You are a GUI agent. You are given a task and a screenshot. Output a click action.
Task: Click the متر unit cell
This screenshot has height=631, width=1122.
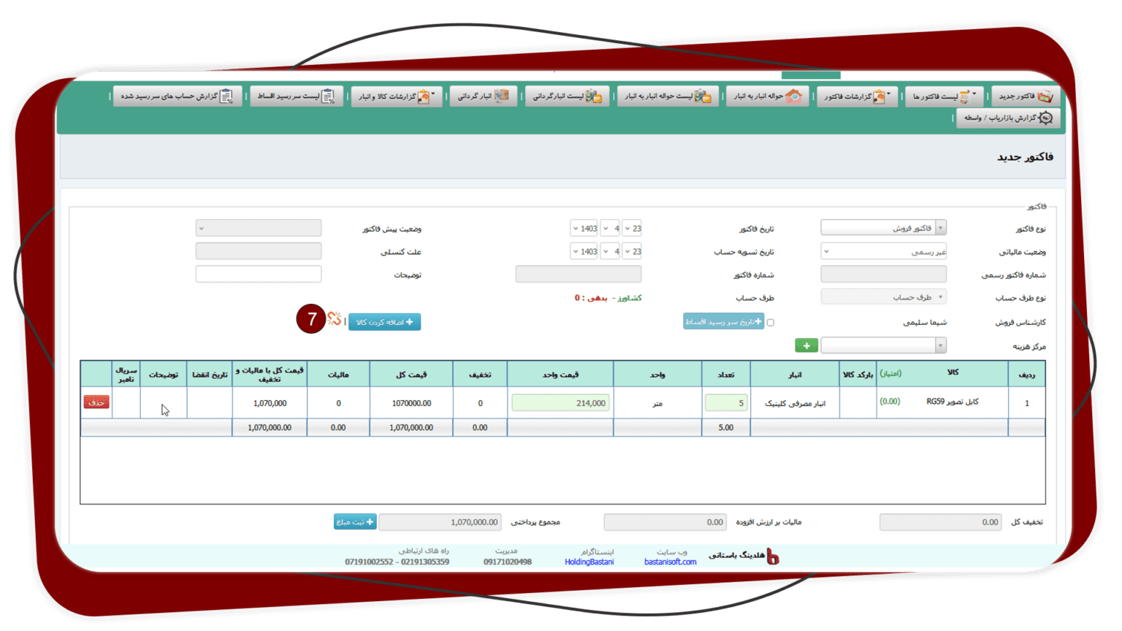coord(657,403)
